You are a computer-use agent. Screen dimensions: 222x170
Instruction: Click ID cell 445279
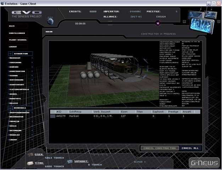pos(61,116)
